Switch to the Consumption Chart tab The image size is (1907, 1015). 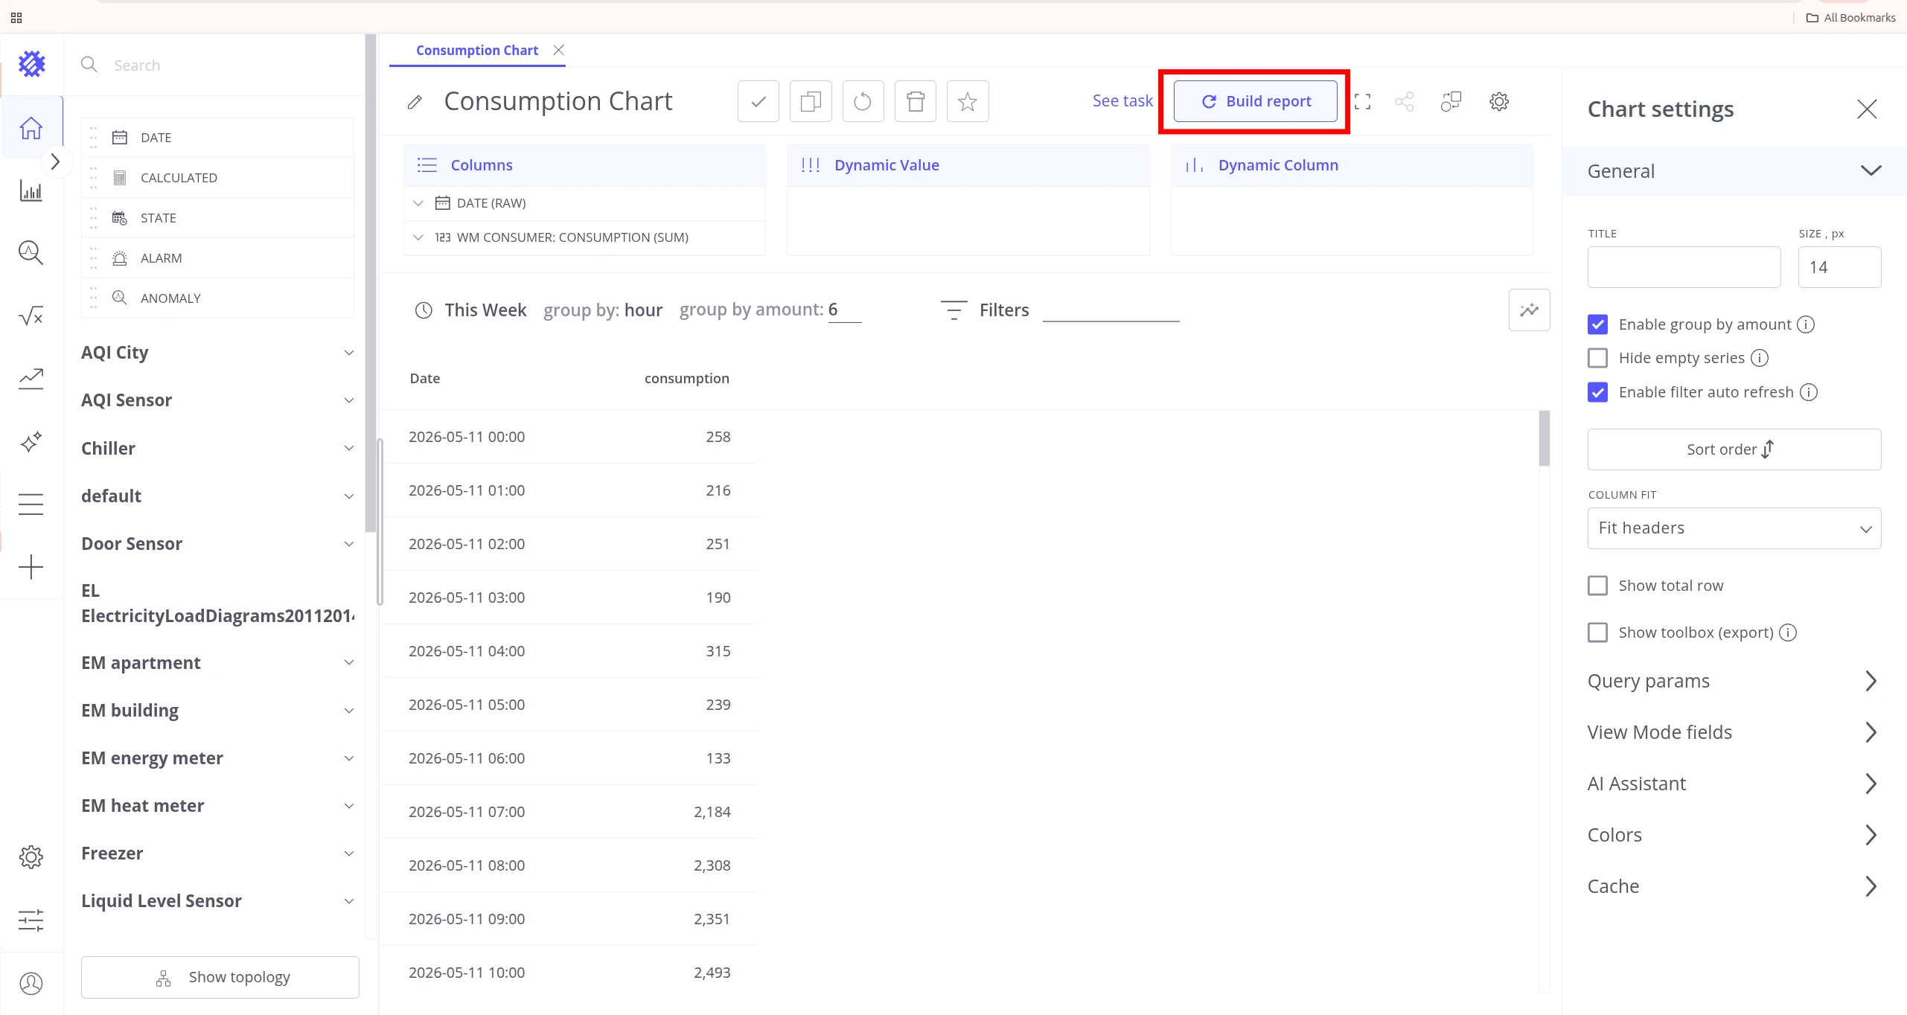coord(477,51)
